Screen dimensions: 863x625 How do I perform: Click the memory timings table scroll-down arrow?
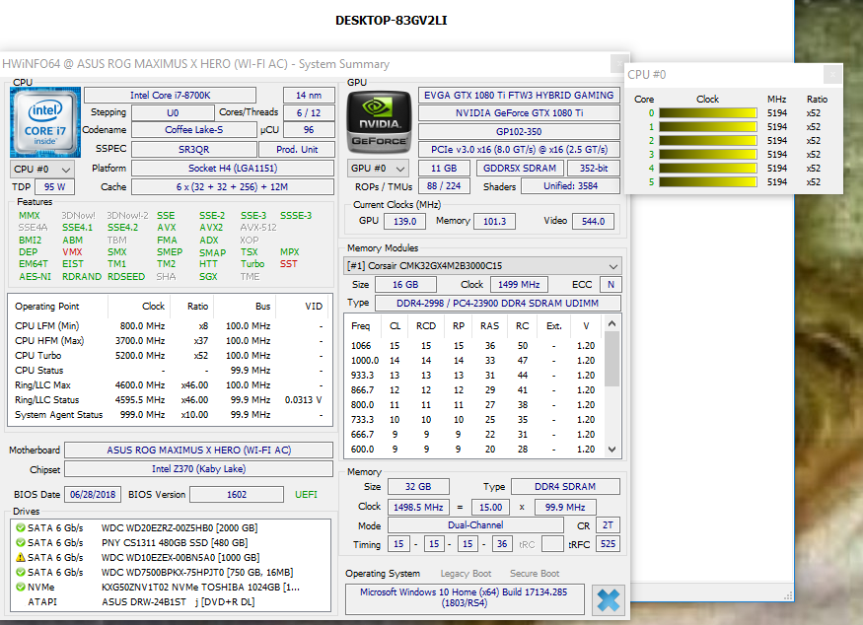pyautogui.click(x=612, y=450)
